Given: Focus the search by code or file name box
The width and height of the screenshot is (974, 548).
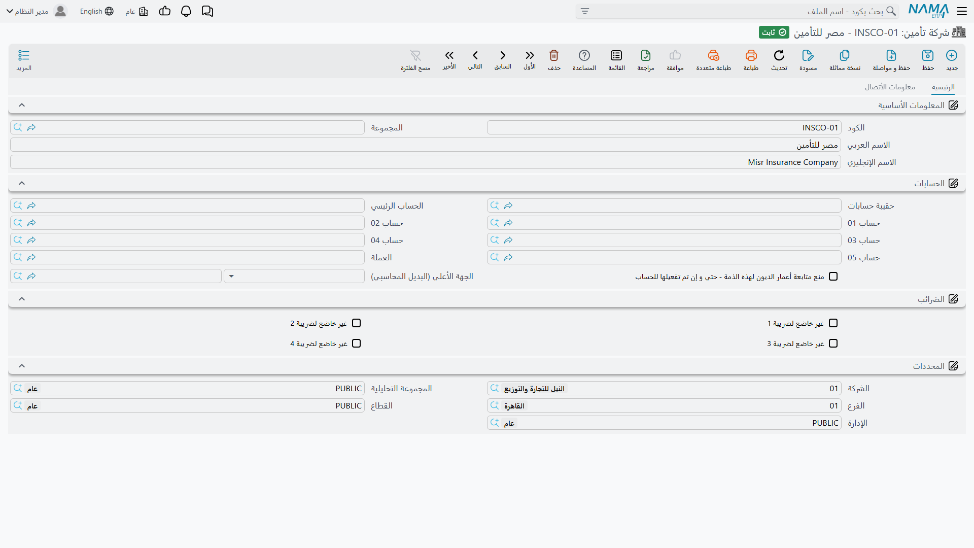Looking at the screenshot, I should [x=737, y=11].
